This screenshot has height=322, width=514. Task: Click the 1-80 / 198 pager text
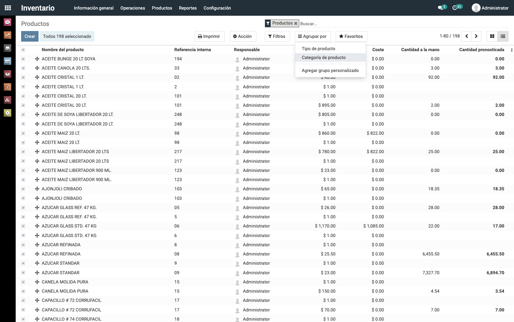450,36
